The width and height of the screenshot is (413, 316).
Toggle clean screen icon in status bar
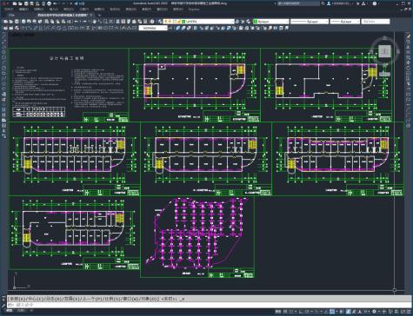403,312
